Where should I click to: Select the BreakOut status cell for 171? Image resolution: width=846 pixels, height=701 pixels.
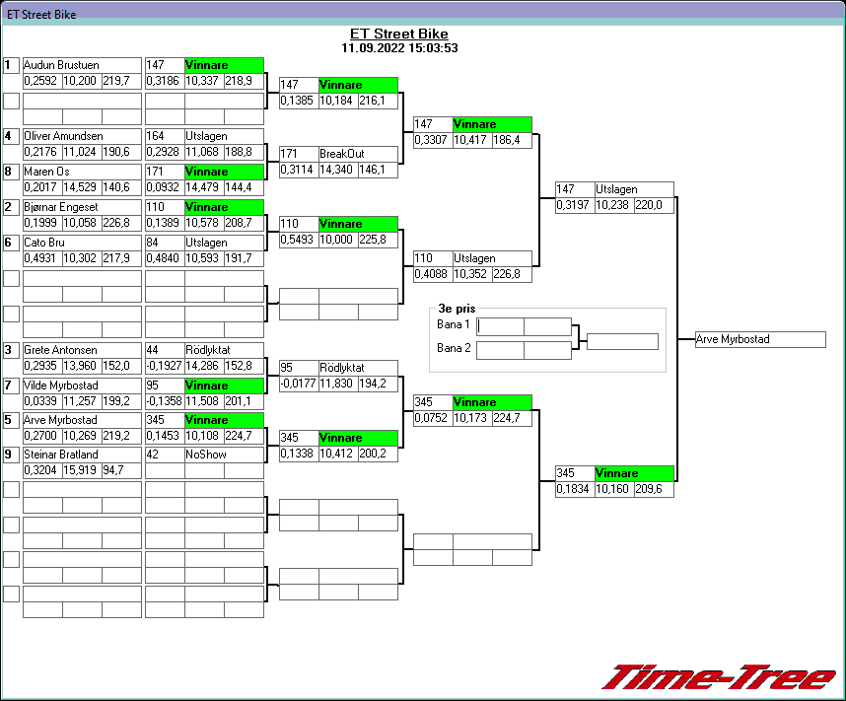pyautogui.click(x=358, y=154)
